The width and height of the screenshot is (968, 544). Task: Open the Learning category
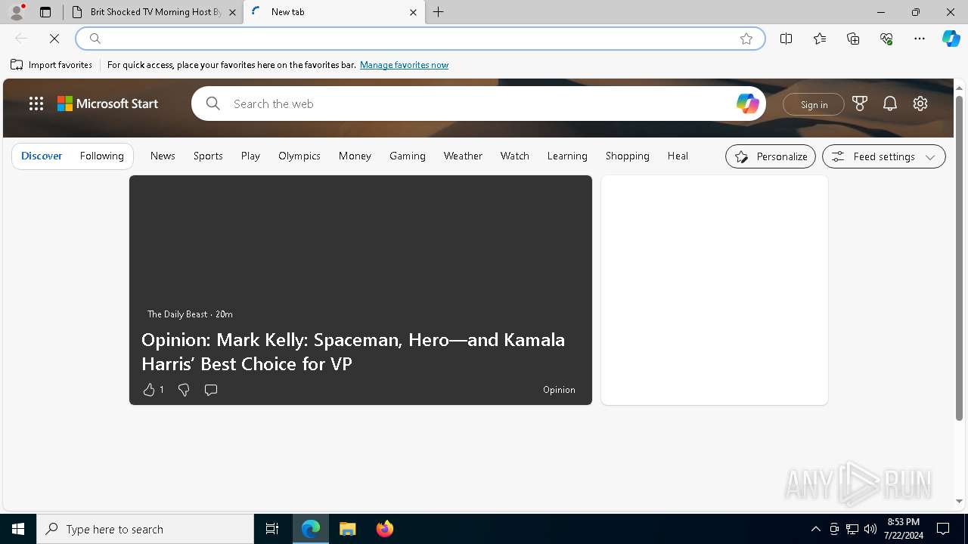pos(567,156)
